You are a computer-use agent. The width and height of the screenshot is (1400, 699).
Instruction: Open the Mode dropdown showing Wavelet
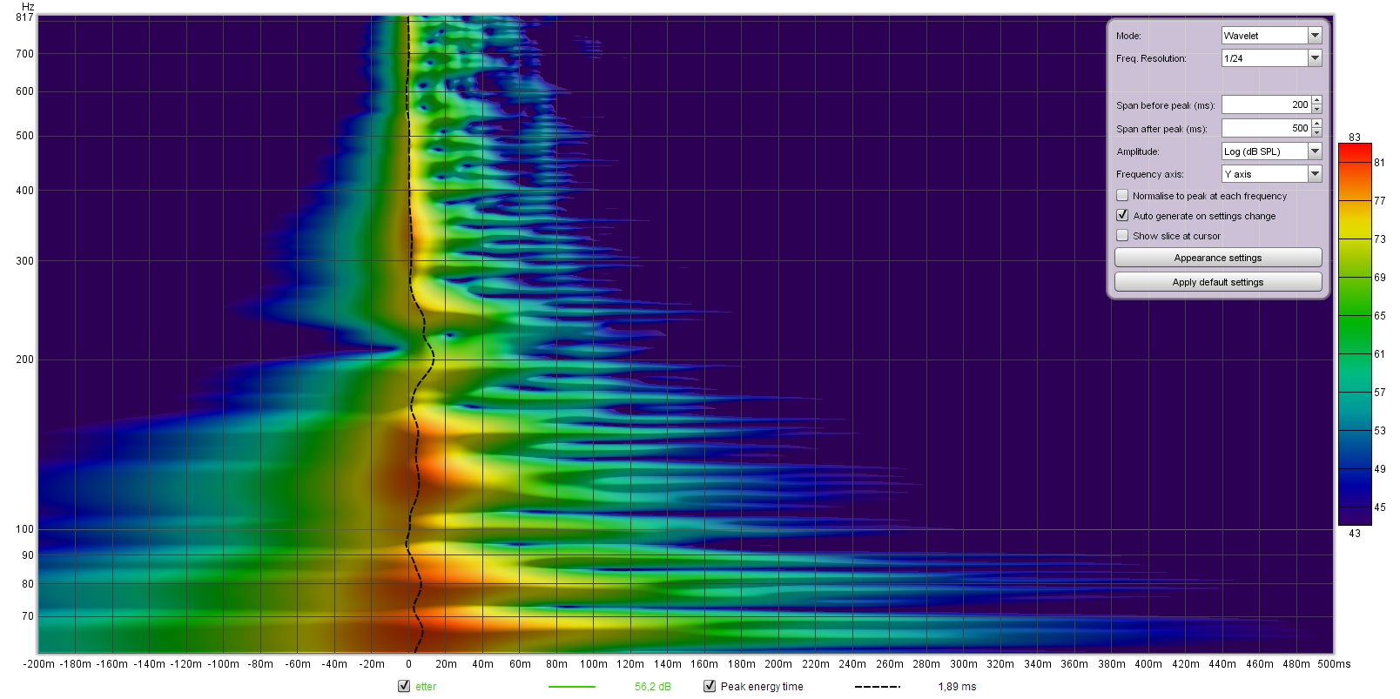point(1271,36)
